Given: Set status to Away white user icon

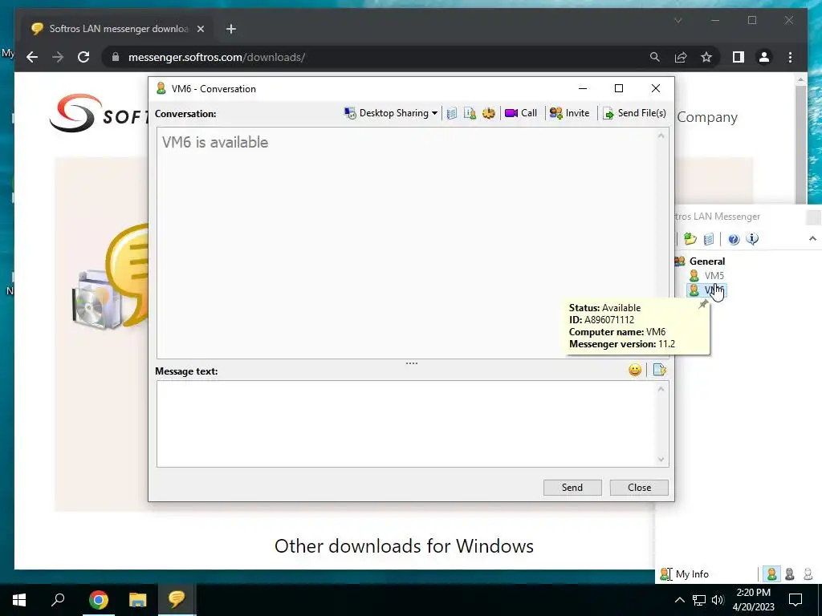Looking at the screenshot, I should 808,574.
